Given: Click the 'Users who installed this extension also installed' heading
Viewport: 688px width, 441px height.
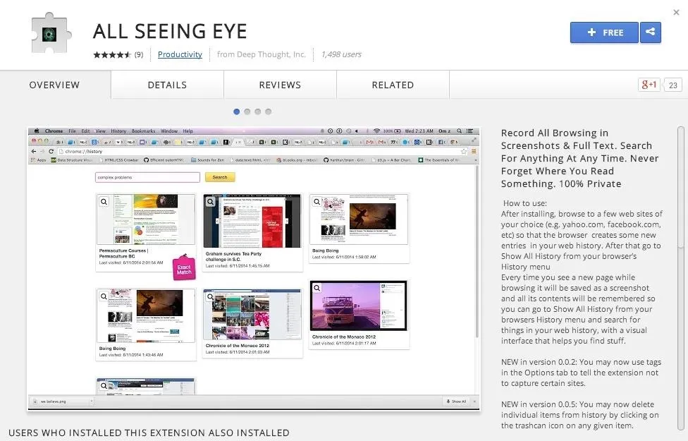Looking at the screenshot, I should [149, 433].
